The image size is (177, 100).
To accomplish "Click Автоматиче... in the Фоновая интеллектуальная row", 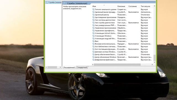I will pyautogui.click(x=146, y=44).
